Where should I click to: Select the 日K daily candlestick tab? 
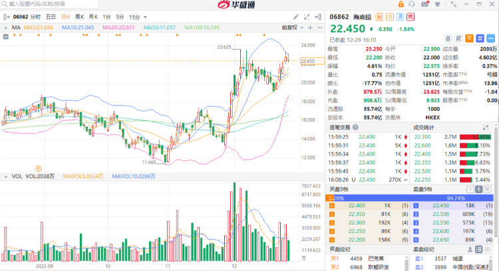point(66,17)
